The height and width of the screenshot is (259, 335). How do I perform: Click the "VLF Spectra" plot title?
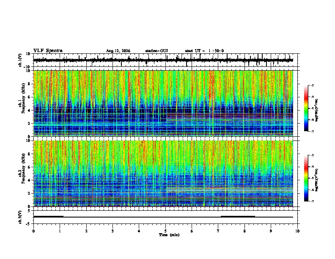click(x=48, y=51)
